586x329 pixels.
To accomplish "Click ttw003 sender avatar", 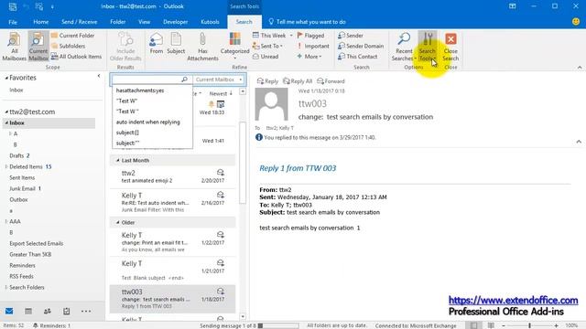I will point(271,104).
